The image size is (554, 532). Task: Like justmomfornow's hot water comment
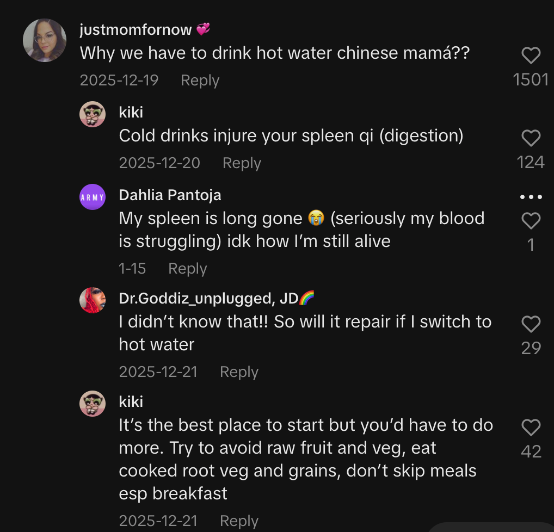[x=531, y=55]
